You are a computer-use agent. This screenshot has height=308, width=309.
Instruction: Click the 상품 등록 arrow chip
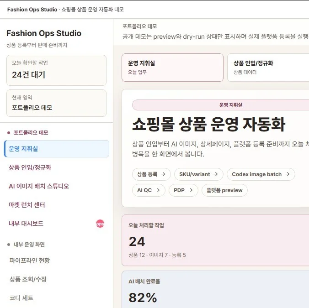[151, 174]
